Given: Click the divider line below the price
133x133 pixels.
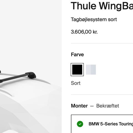Looking at the screenshot, I should coord(102,43).
